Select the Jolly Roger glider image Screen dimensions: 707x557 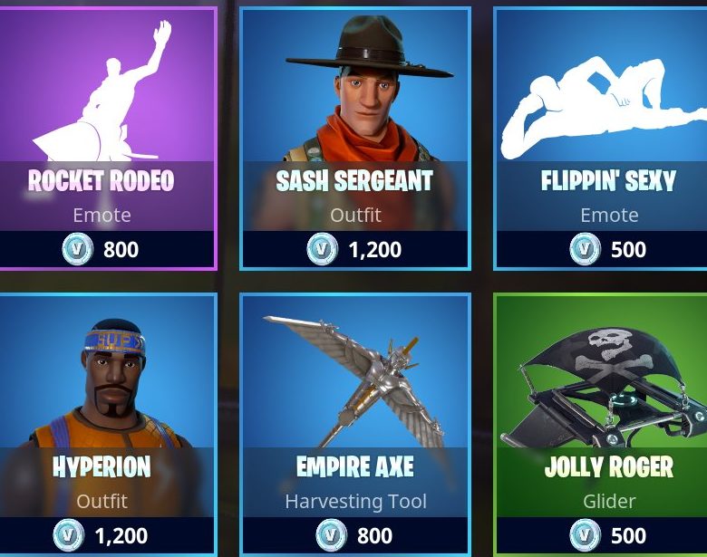605,388
